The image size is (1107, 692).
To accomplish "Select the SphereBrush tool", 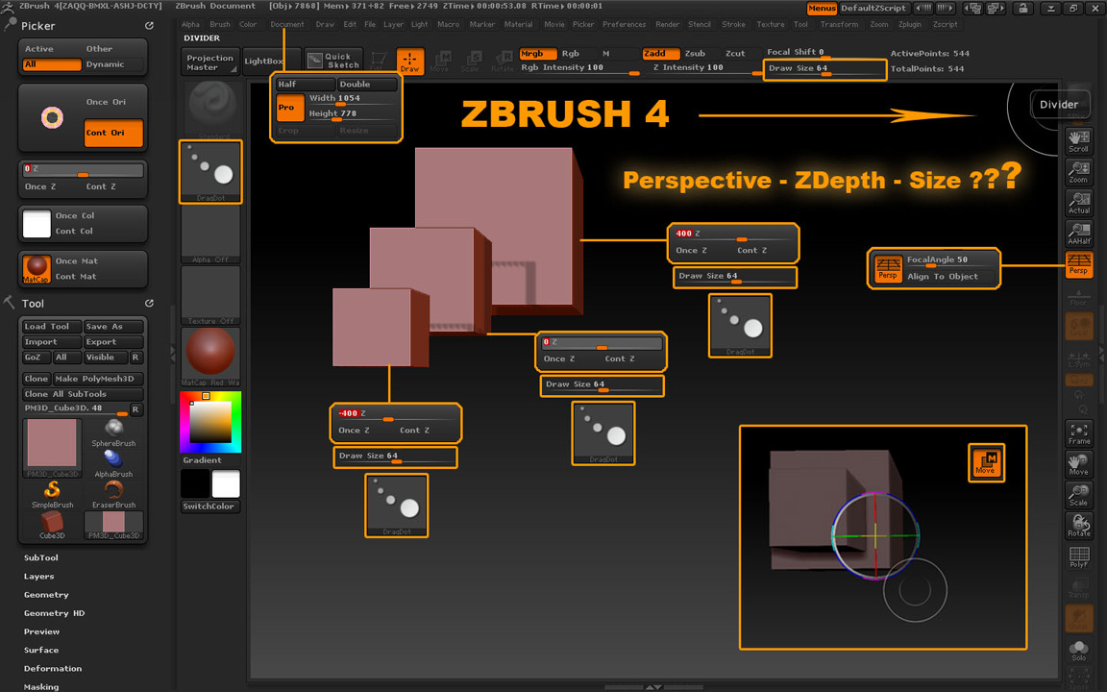I will coord(113,432).
